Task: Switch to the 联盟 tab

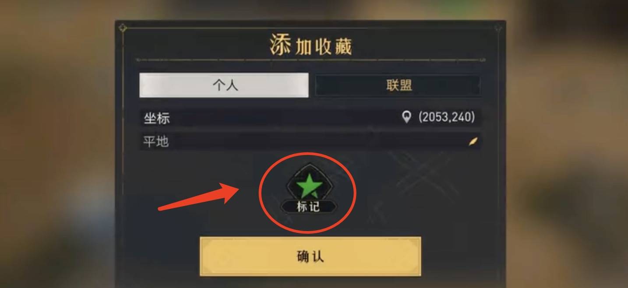Action: [x=398, y=85]
